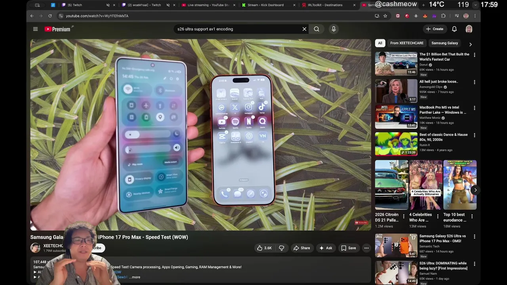
Task: Clear the search box with the X
Action: [x=304, y=29]
